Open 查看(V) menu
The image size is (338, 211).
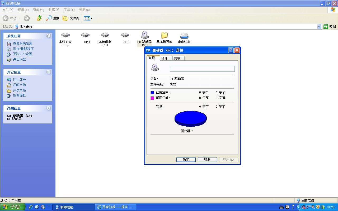pos(38,10)
